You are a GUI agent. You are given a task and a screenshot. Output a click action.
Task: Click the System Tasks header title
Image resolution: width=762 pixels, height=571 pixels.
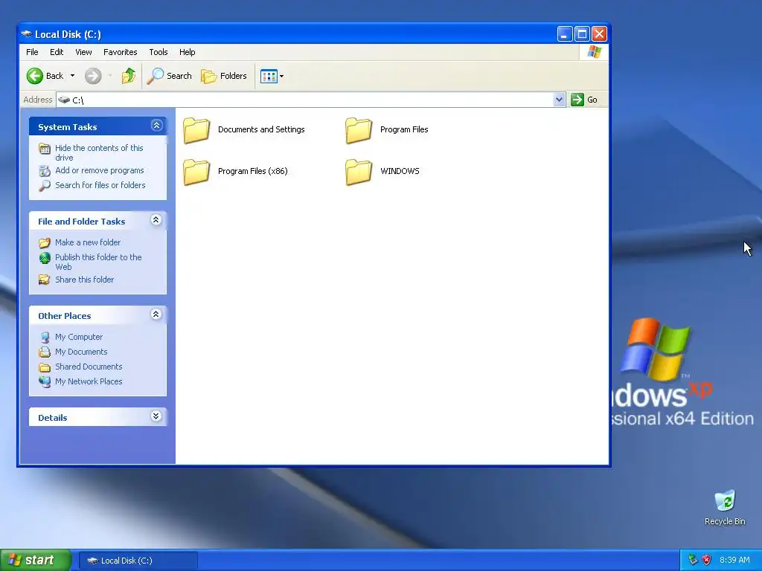68,127
